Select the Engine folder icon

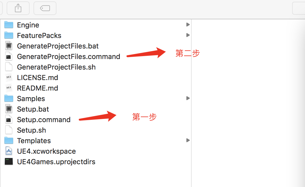tap(9, 25)
